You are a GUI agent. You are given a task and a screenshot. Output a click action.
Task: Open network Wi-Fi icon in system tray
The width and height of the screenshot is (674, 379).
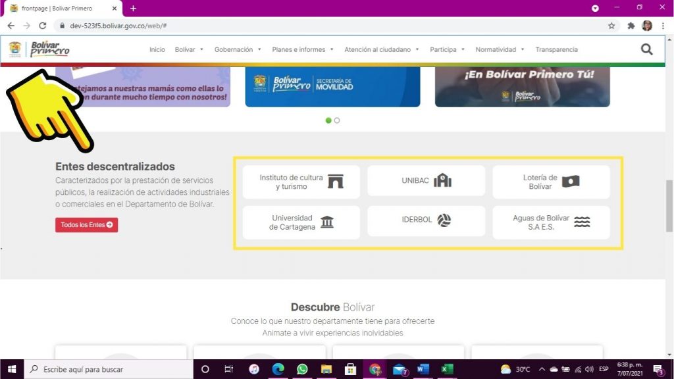[578, 369]
